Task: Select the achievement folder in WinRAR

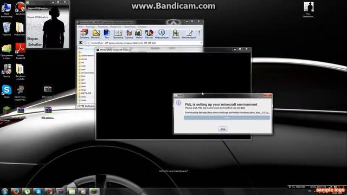Action: tap(86, 55)
